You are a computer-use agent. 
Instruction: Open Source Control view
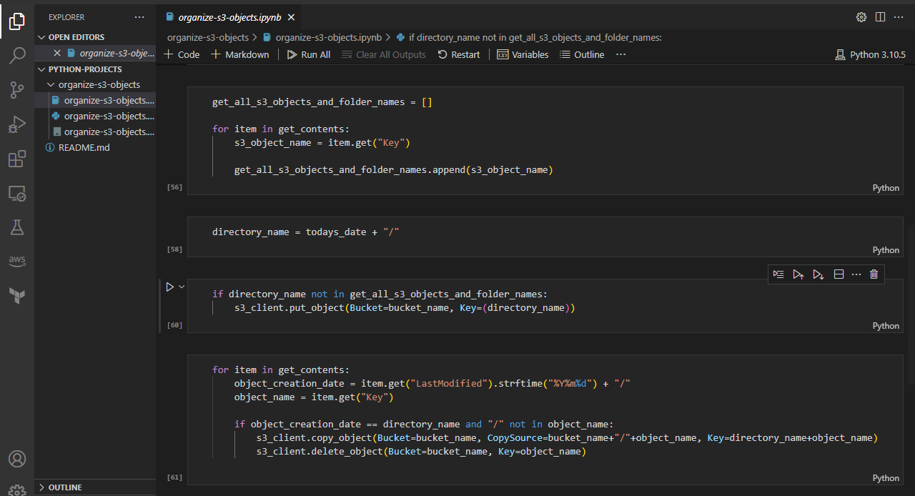click(x=17, y=90)
